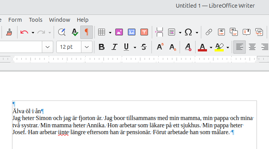Toggle Italic formatting
This screenshot has width=269, height=149.
(x=114, y=47)
